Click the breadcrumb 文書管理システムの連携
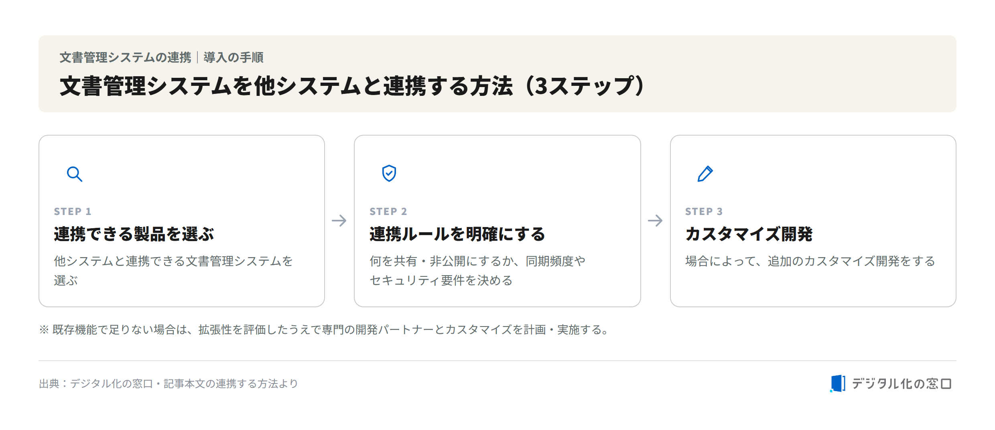995x430 pixels. click(x=125, y=57)
